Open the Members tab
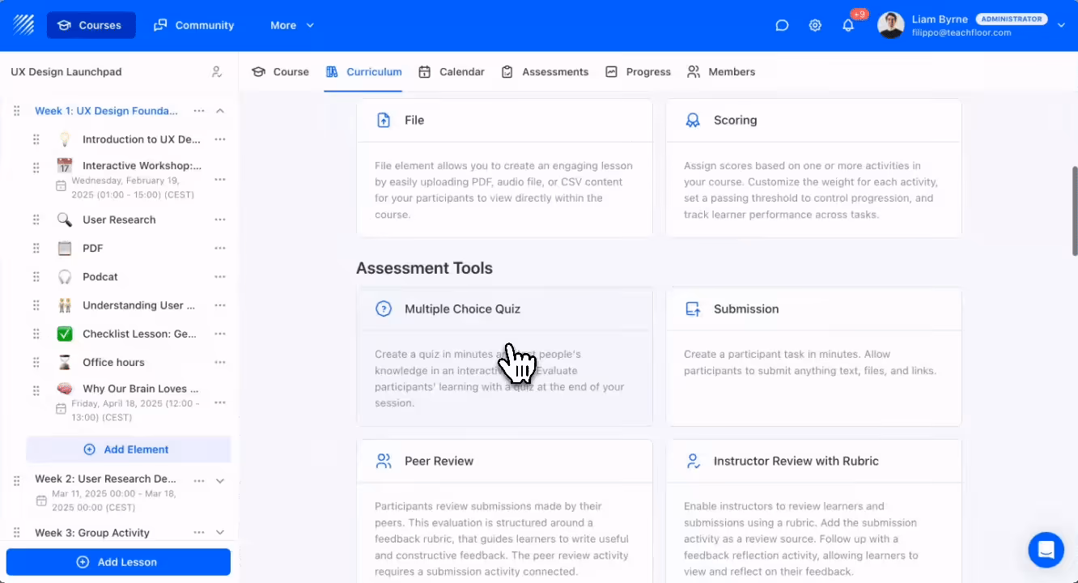The image size is (1078, 583). [721, 72]
